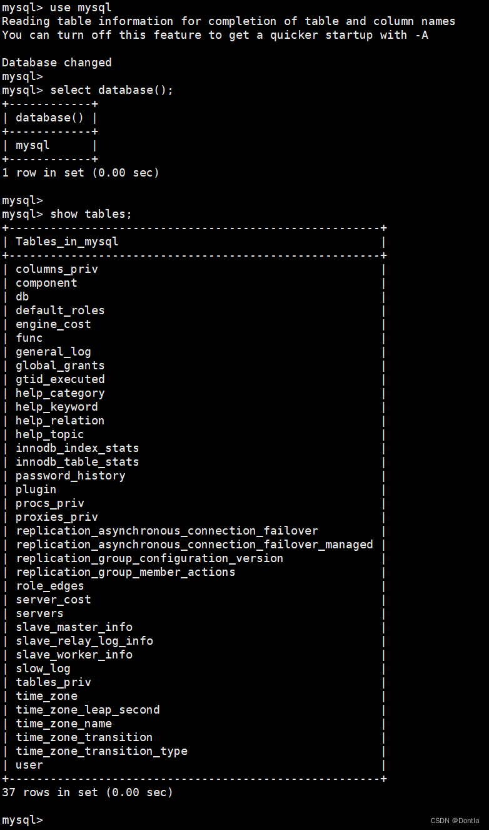This screenshot has height=830, width=489.
Task: Click the 'role_edges' table name
Action: (50, 586)
